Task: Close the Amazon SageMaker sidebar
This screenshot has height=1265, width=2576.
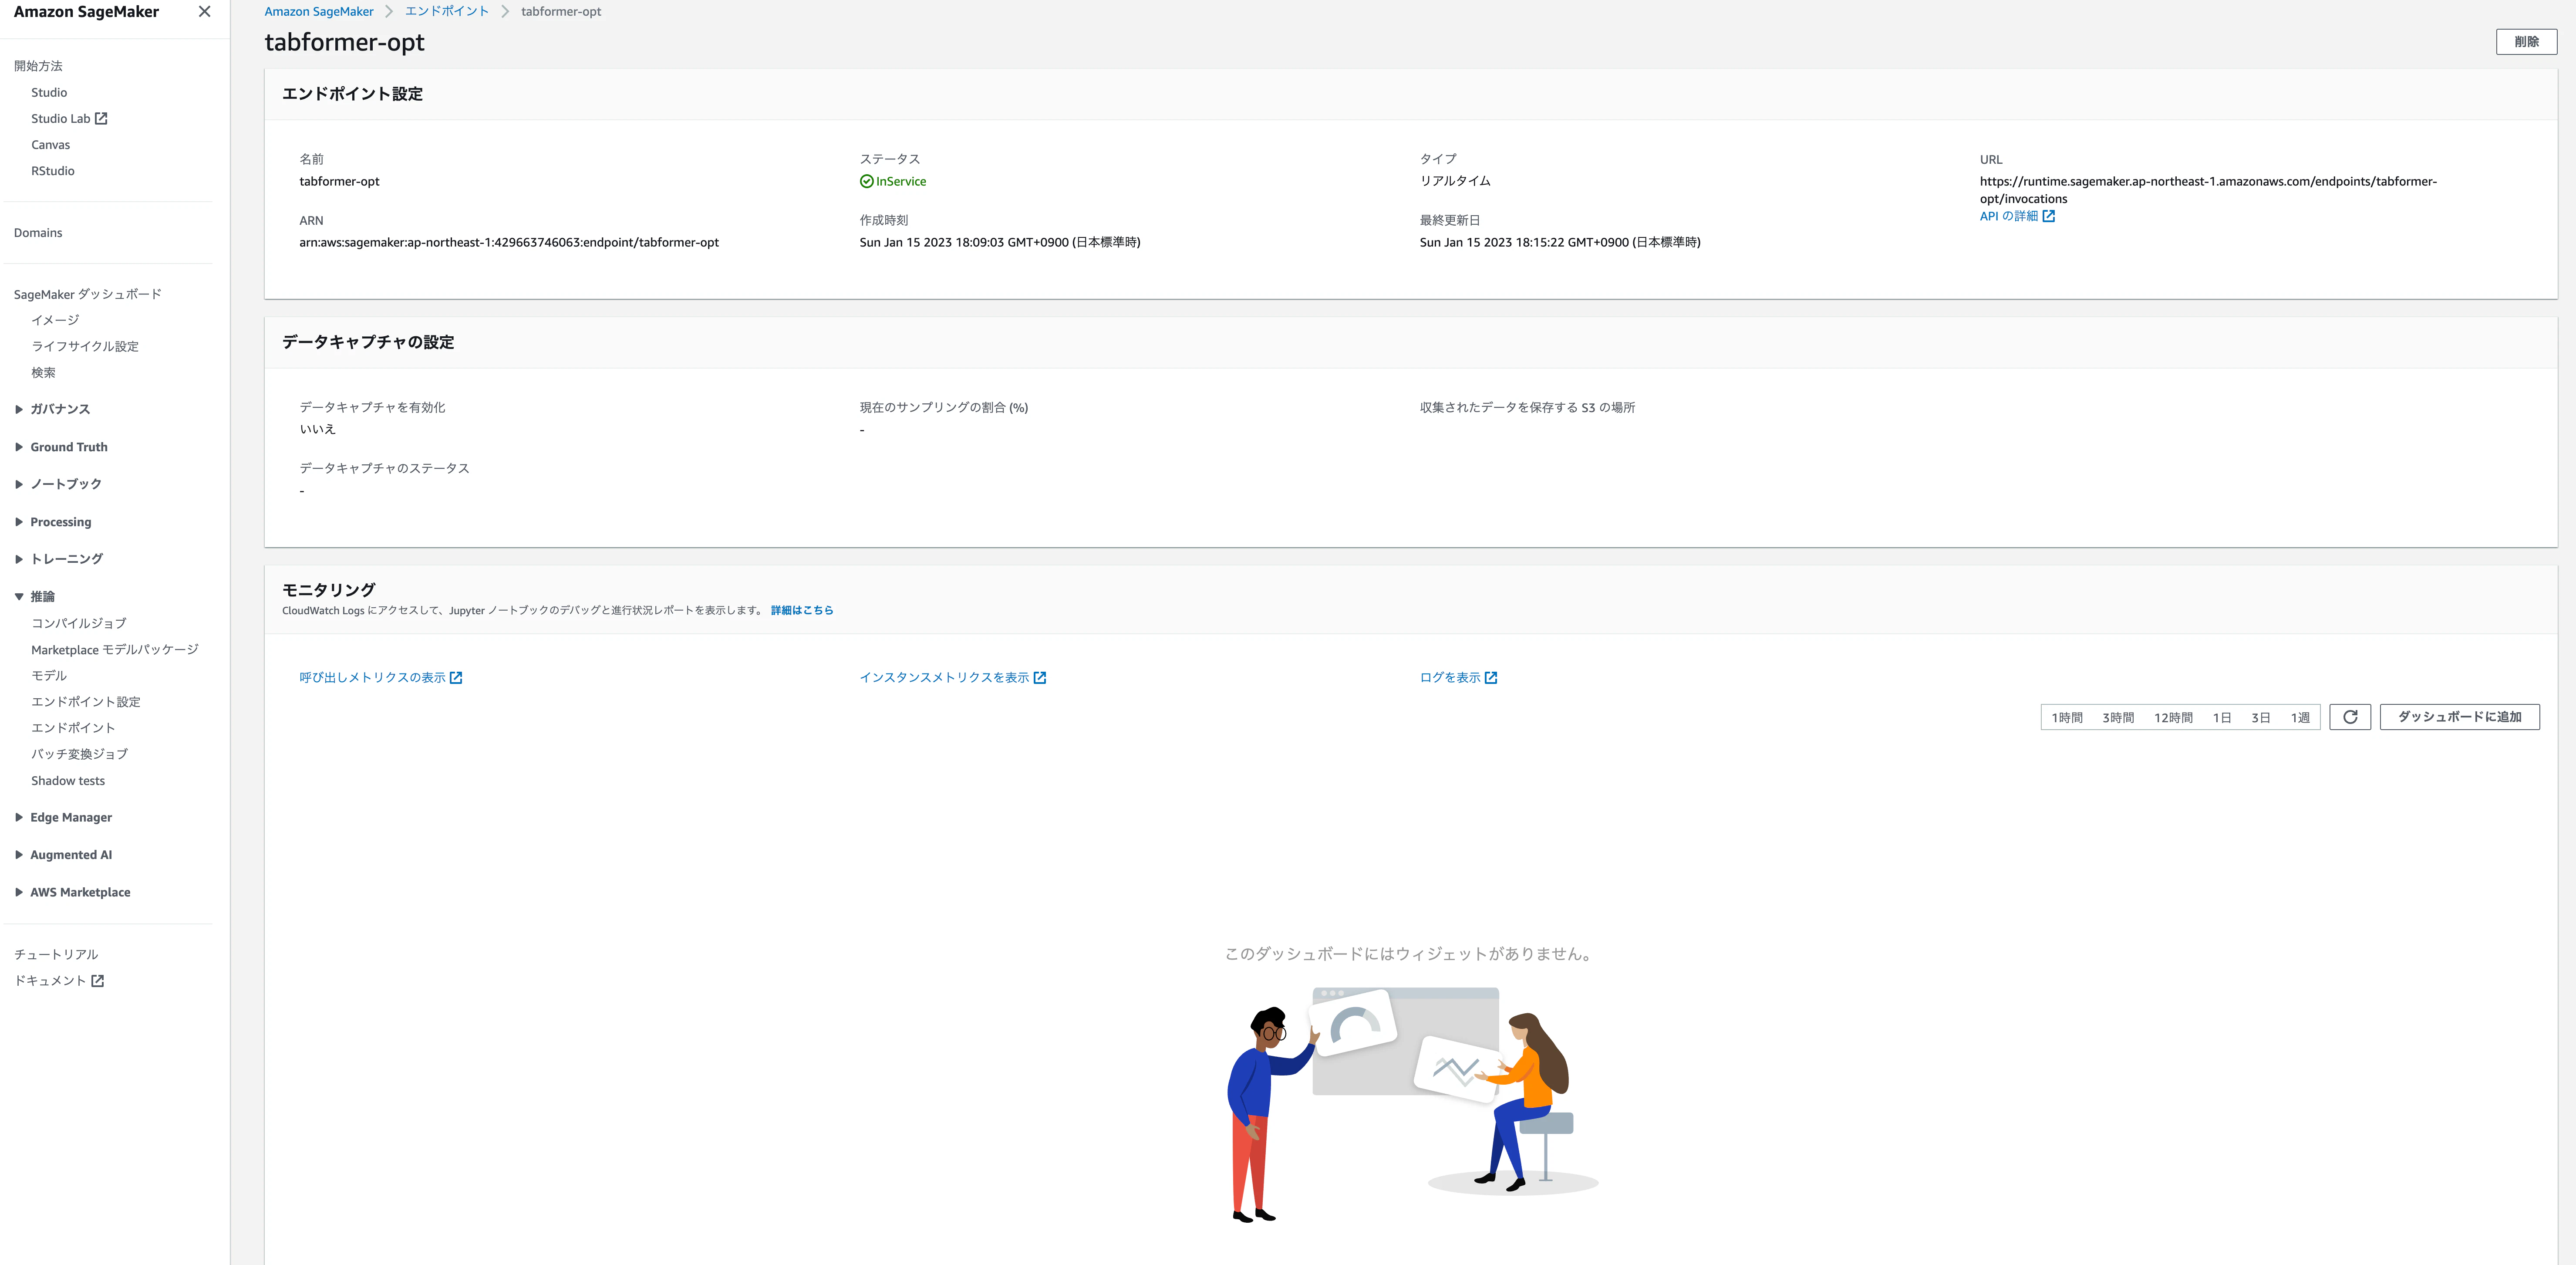Action: pyautogui.click(x=204, y=12)
